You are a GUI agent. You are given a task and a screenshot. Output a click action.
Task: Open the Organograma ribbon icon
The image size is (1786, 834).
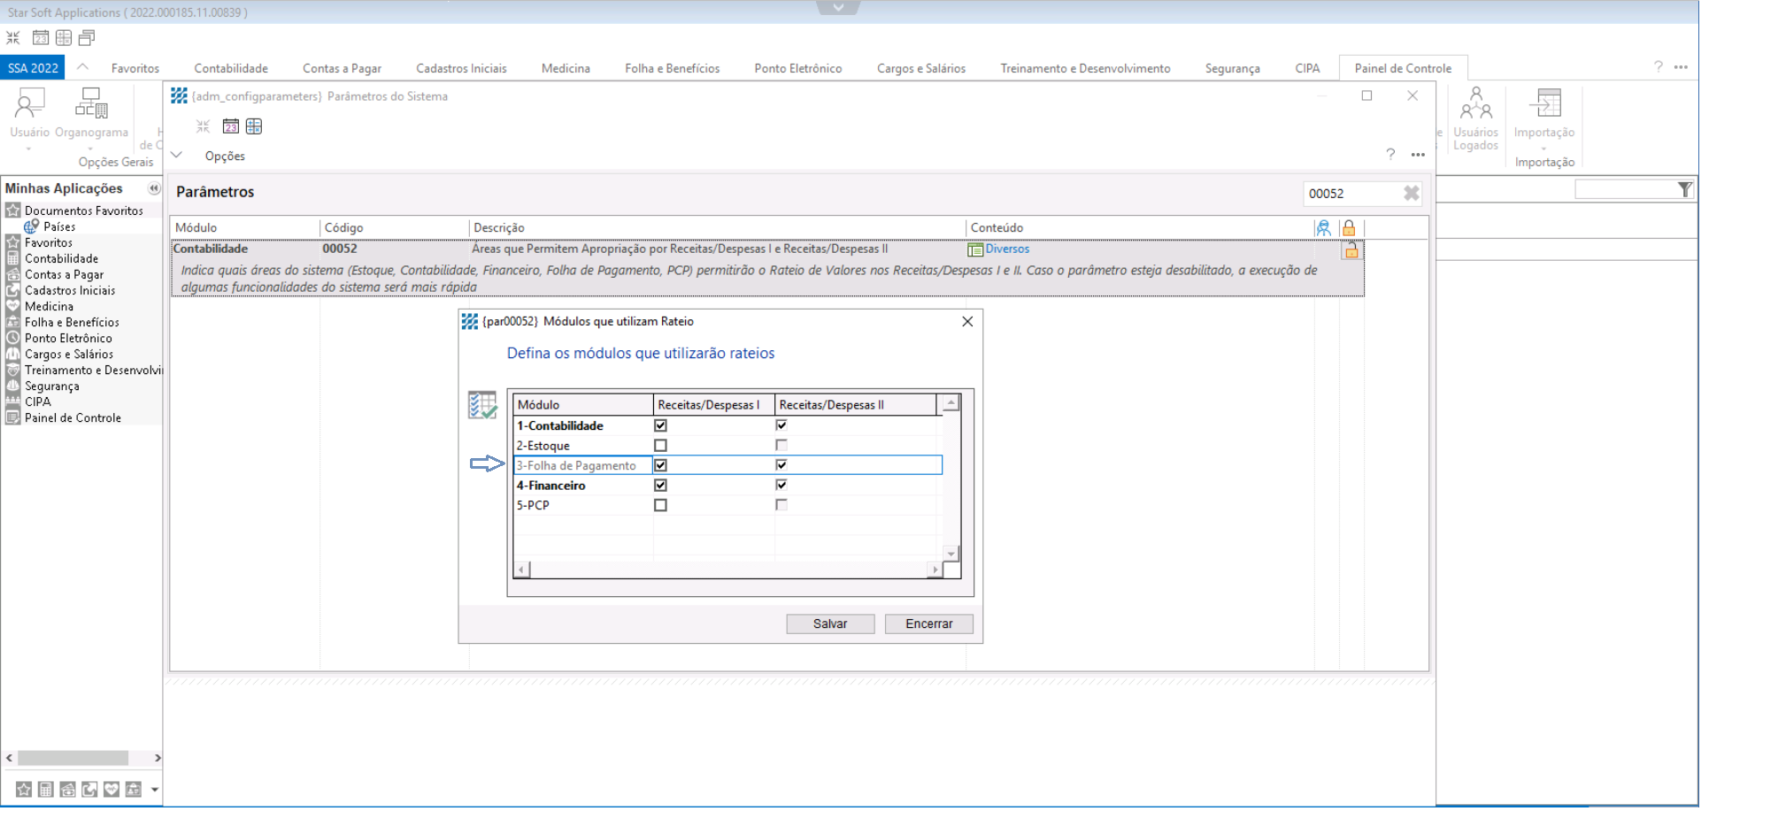pyautogui.click(x=91, y=104)
